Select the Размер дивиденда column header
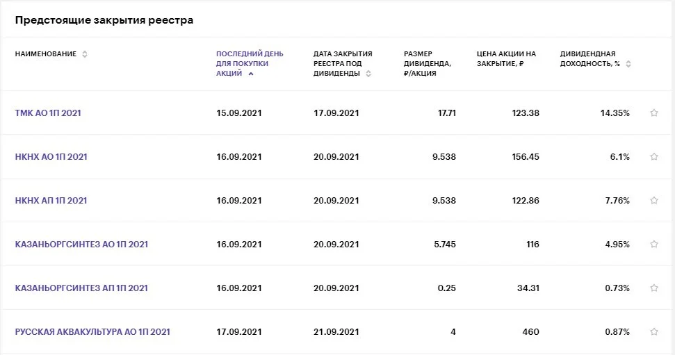 428,64
